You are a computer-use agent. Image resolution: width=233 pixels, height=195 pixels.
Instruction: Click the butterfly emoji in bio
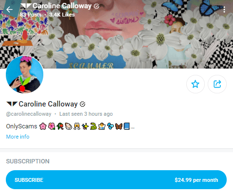[x=119, y=126]
